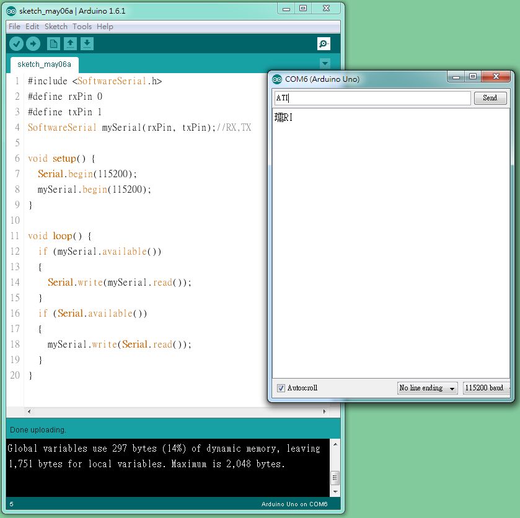Create a new sketch with the page icon

[x=53, y=43]
